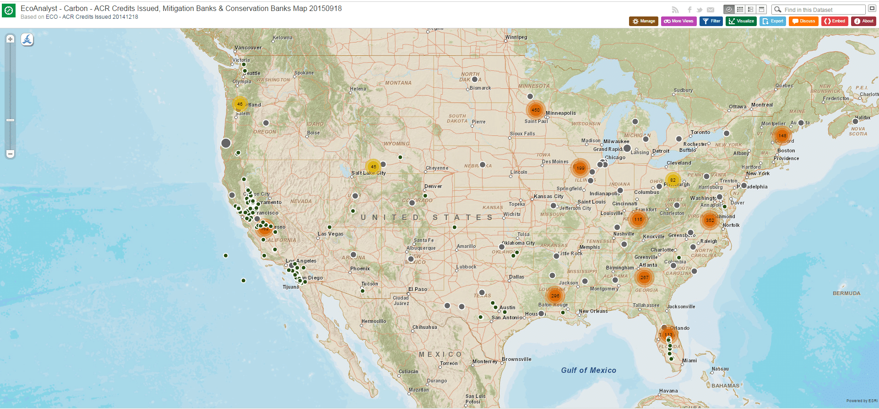Open ECO - ACR Credits Issued 20141218 link

click(92, 17)
